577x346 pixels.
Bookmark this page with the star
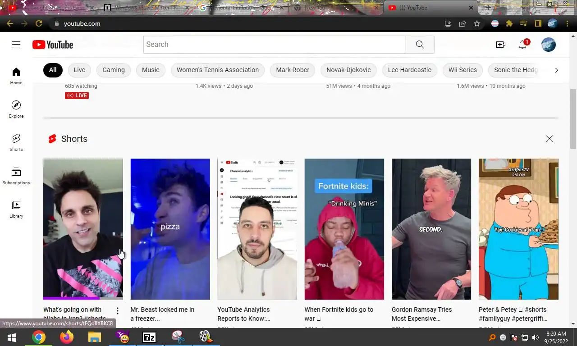coord(477,23)
